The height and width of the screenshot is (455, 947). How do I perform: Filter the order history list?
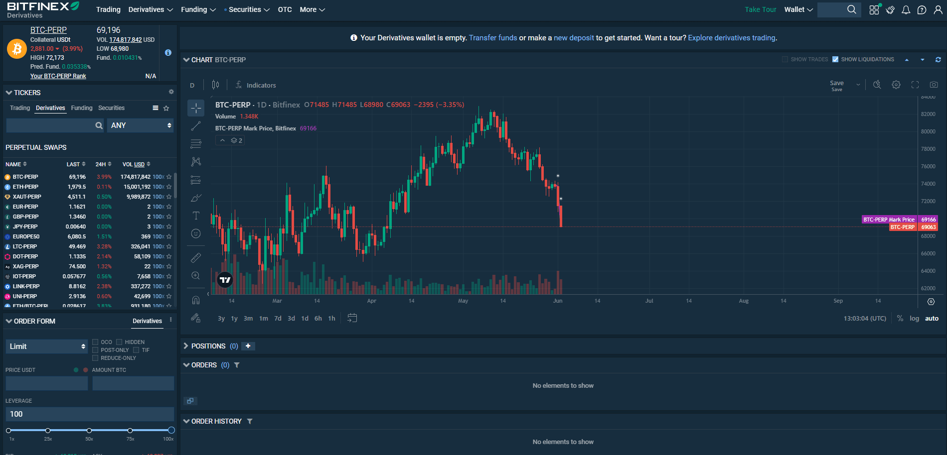250,421
